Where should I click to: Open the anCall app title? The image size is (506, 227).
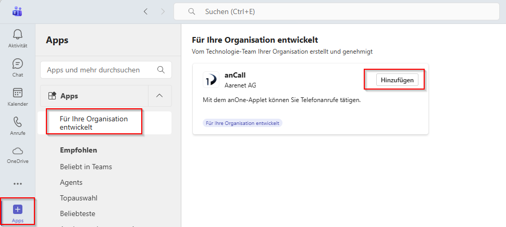(x=235, y=75)
